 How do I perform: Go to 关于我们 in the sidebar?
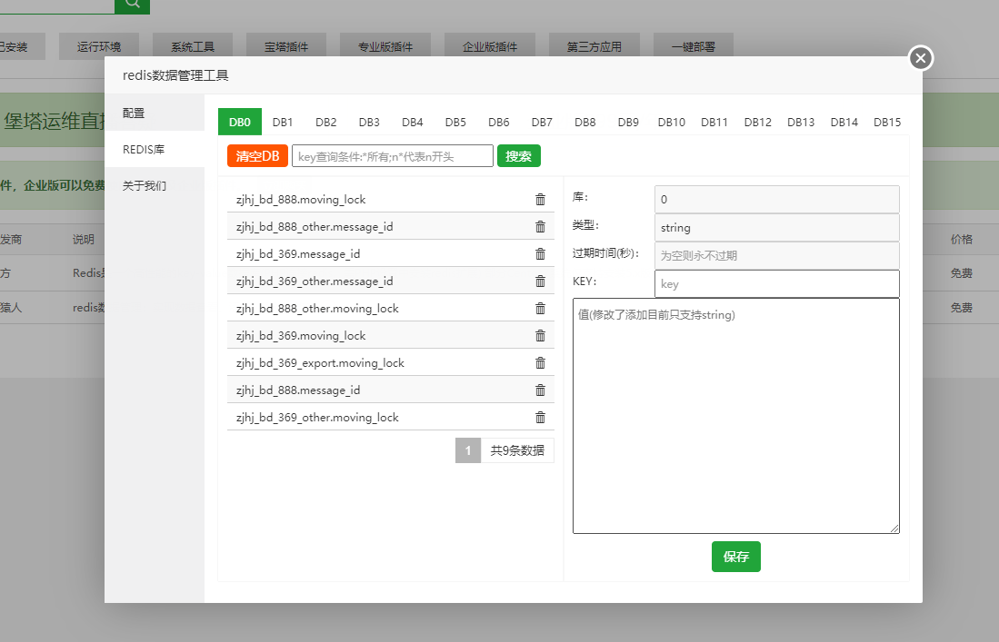pyautogui.click(x=145, y=186)
